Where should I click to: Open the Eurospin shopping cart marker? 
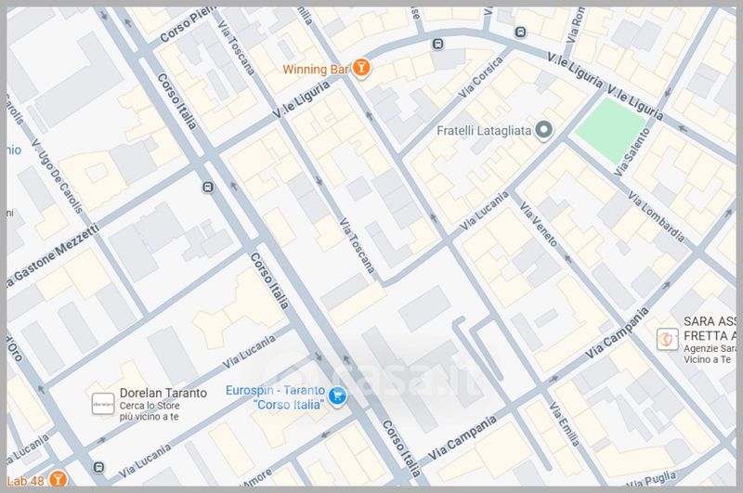click(337, 396)
